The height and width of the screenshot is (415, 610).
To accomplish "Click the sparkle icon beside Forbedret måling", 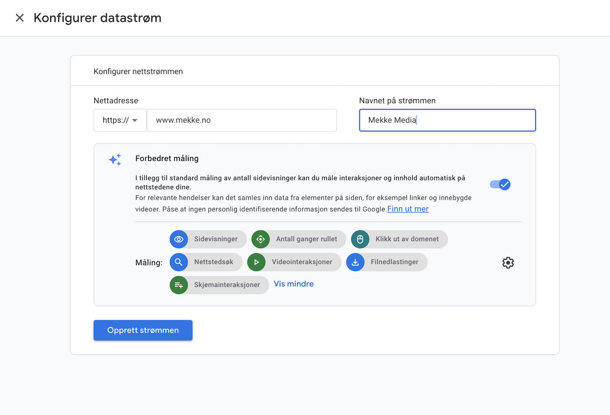I will click(x=115, y=160).
